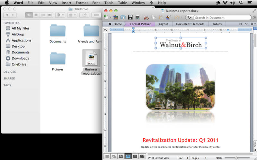The height and width of the screenshot is (160, 257).
Task: Click the zoom slider handle in the status bar
Action: (236, 158)
